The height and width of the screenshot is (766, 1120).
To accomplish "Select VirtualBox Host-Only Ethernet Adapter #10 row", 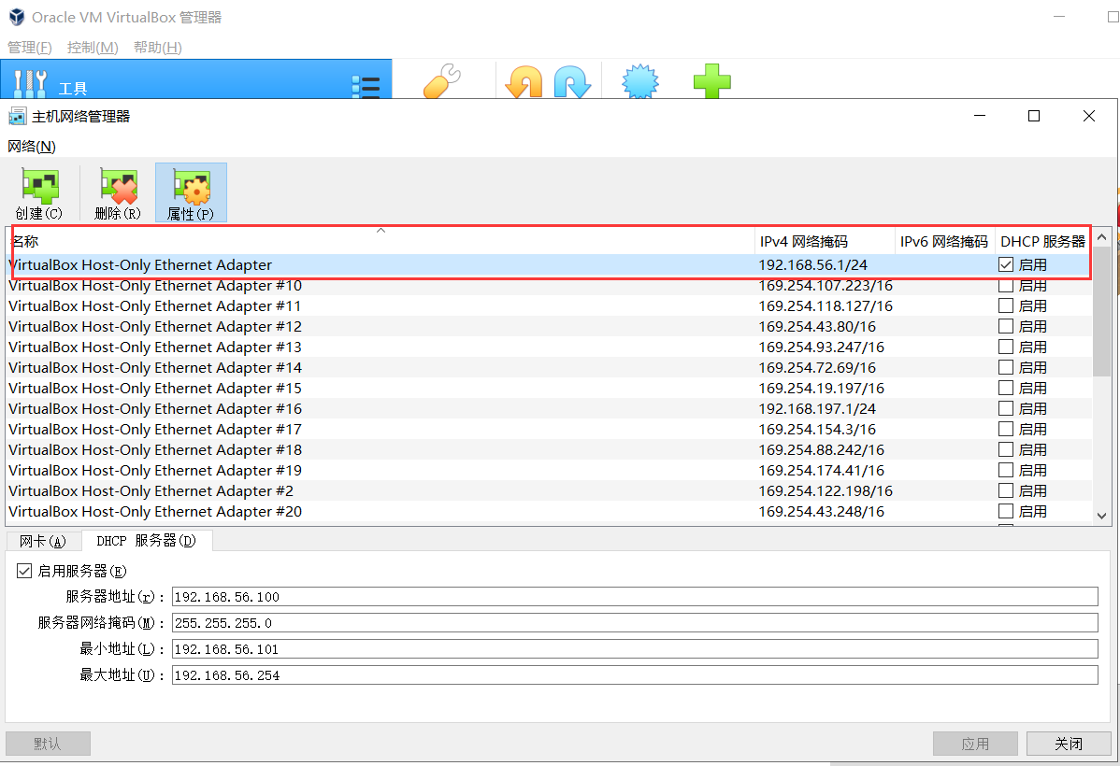I will coord(549,286).
